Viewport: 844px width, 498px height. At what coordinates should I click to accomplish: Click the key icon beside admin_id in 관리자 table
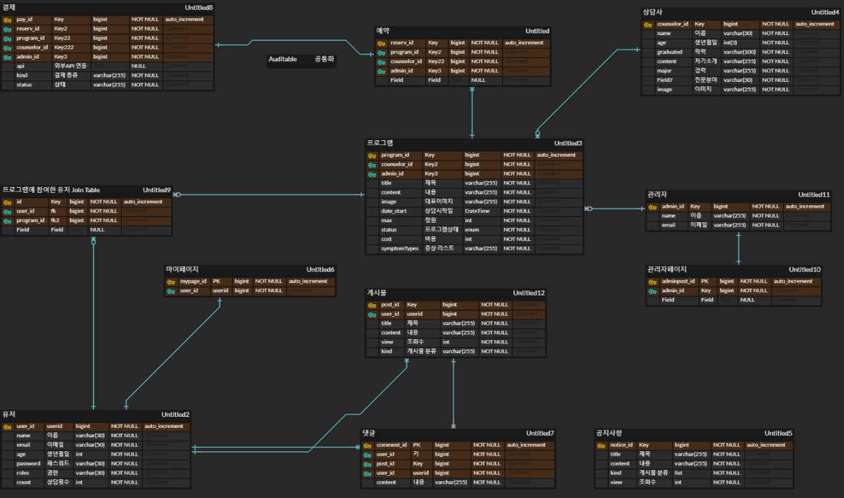(652, 206)
